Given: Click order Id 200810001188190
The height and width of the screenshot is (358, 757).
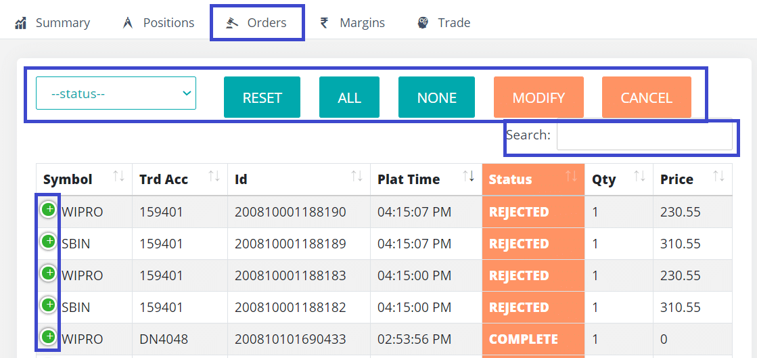Looking at the screenshot, I should 290,212.
